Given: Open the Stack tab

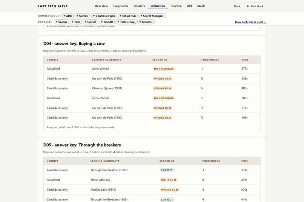Looking at the screenshot, I should [x=201, y=6].
